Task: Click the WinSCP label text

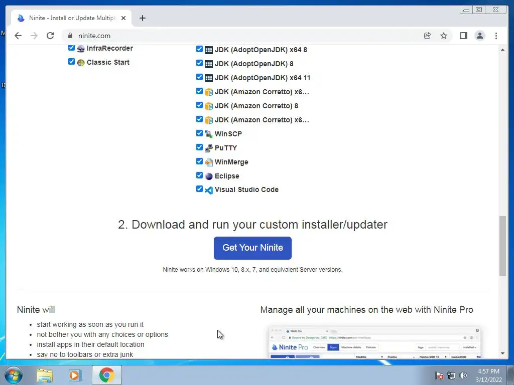Action: point(228,134)
